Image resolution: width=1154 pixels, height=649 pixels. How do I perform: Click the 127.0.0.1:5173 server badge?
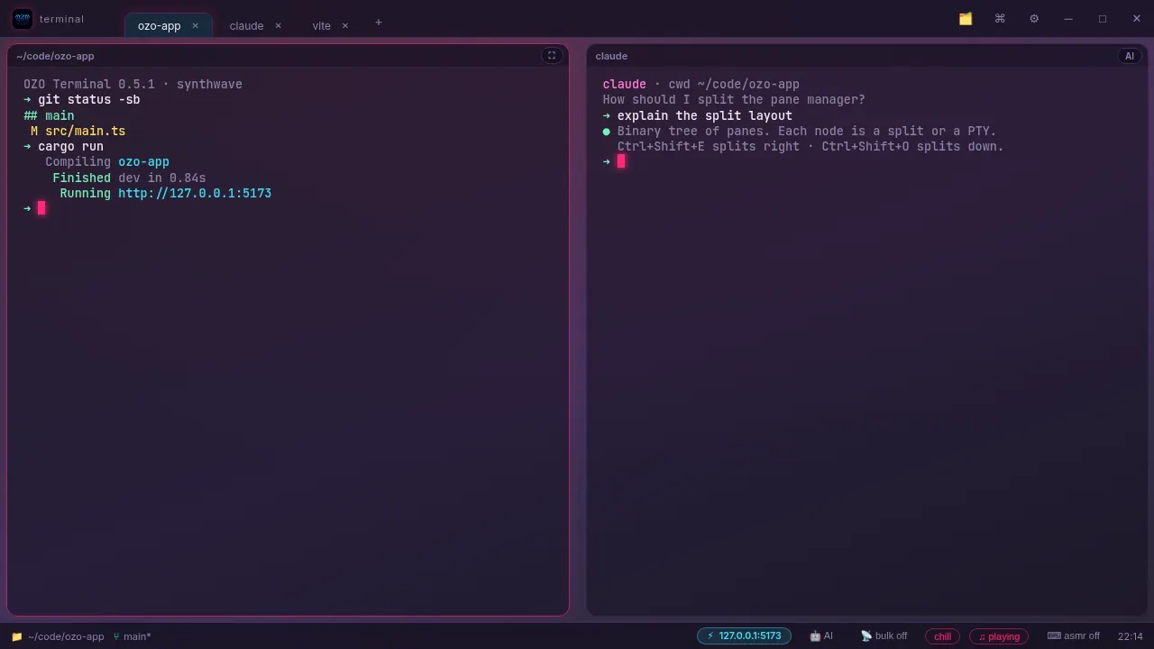tap(744, 635)
